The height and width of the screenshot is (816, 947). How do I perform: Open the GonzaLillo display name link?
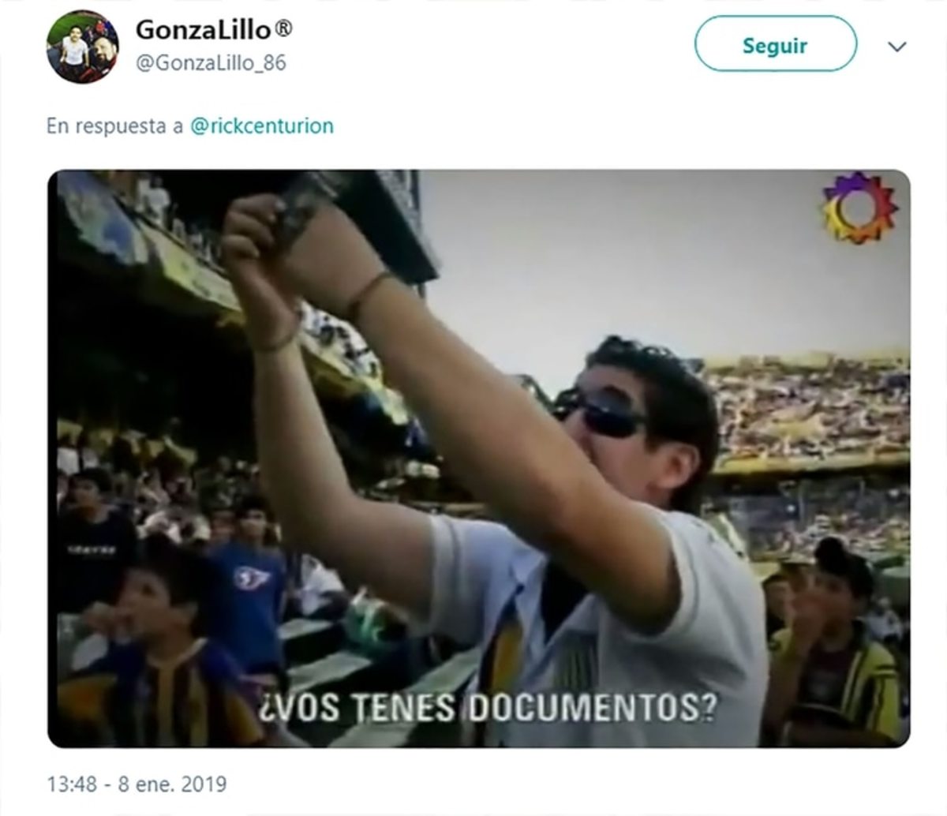[x=204, y=29]
